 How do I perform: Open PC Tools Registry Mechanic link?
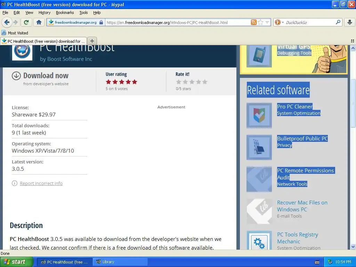pos(298,238)
